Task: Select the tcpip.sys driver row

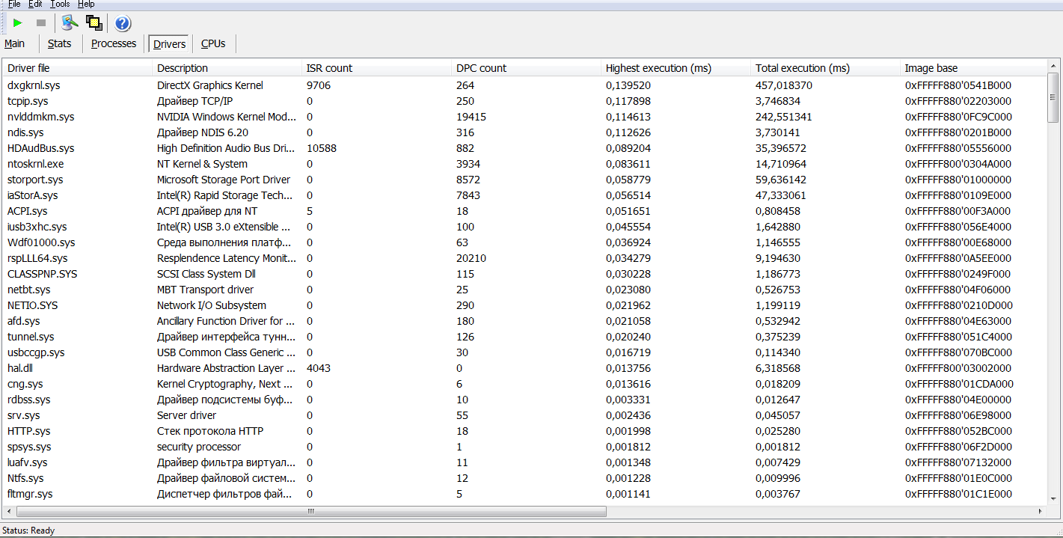Action: (x=524, y=101)
